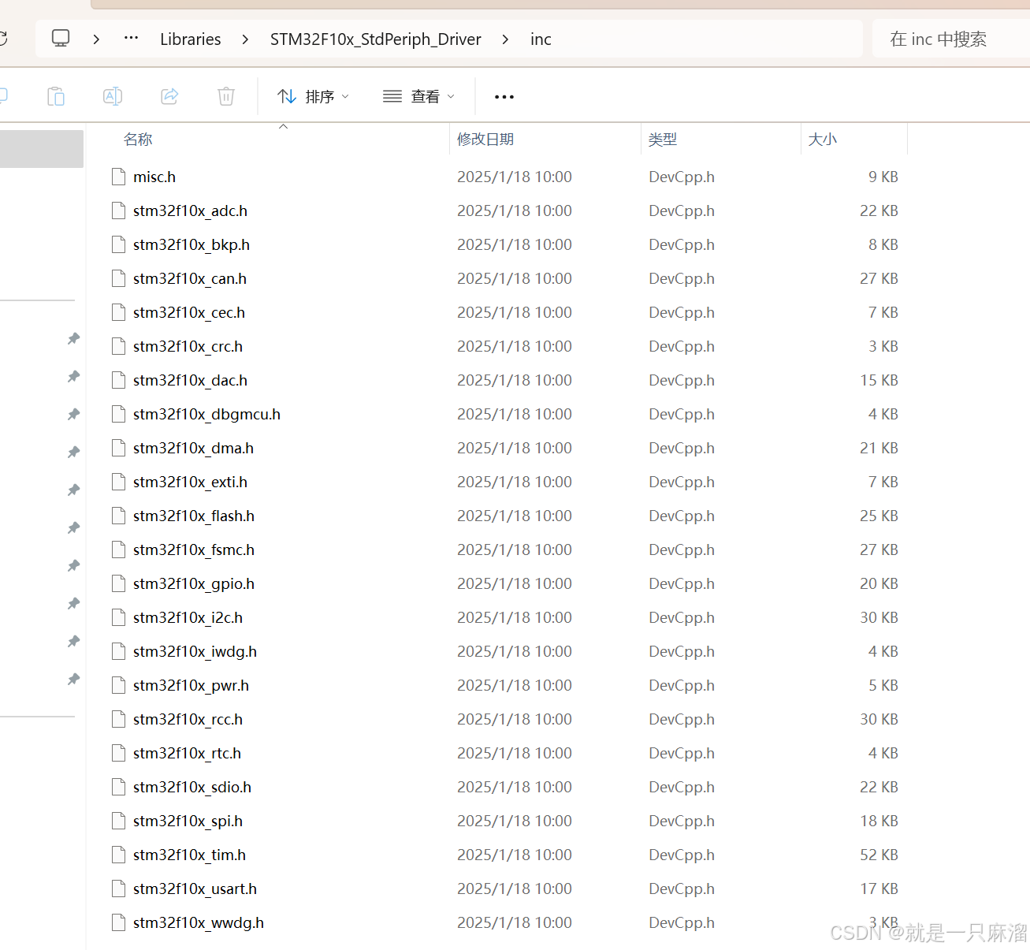
Task: Open the toolbar's See more menu
Action: (x=504, y=97)
